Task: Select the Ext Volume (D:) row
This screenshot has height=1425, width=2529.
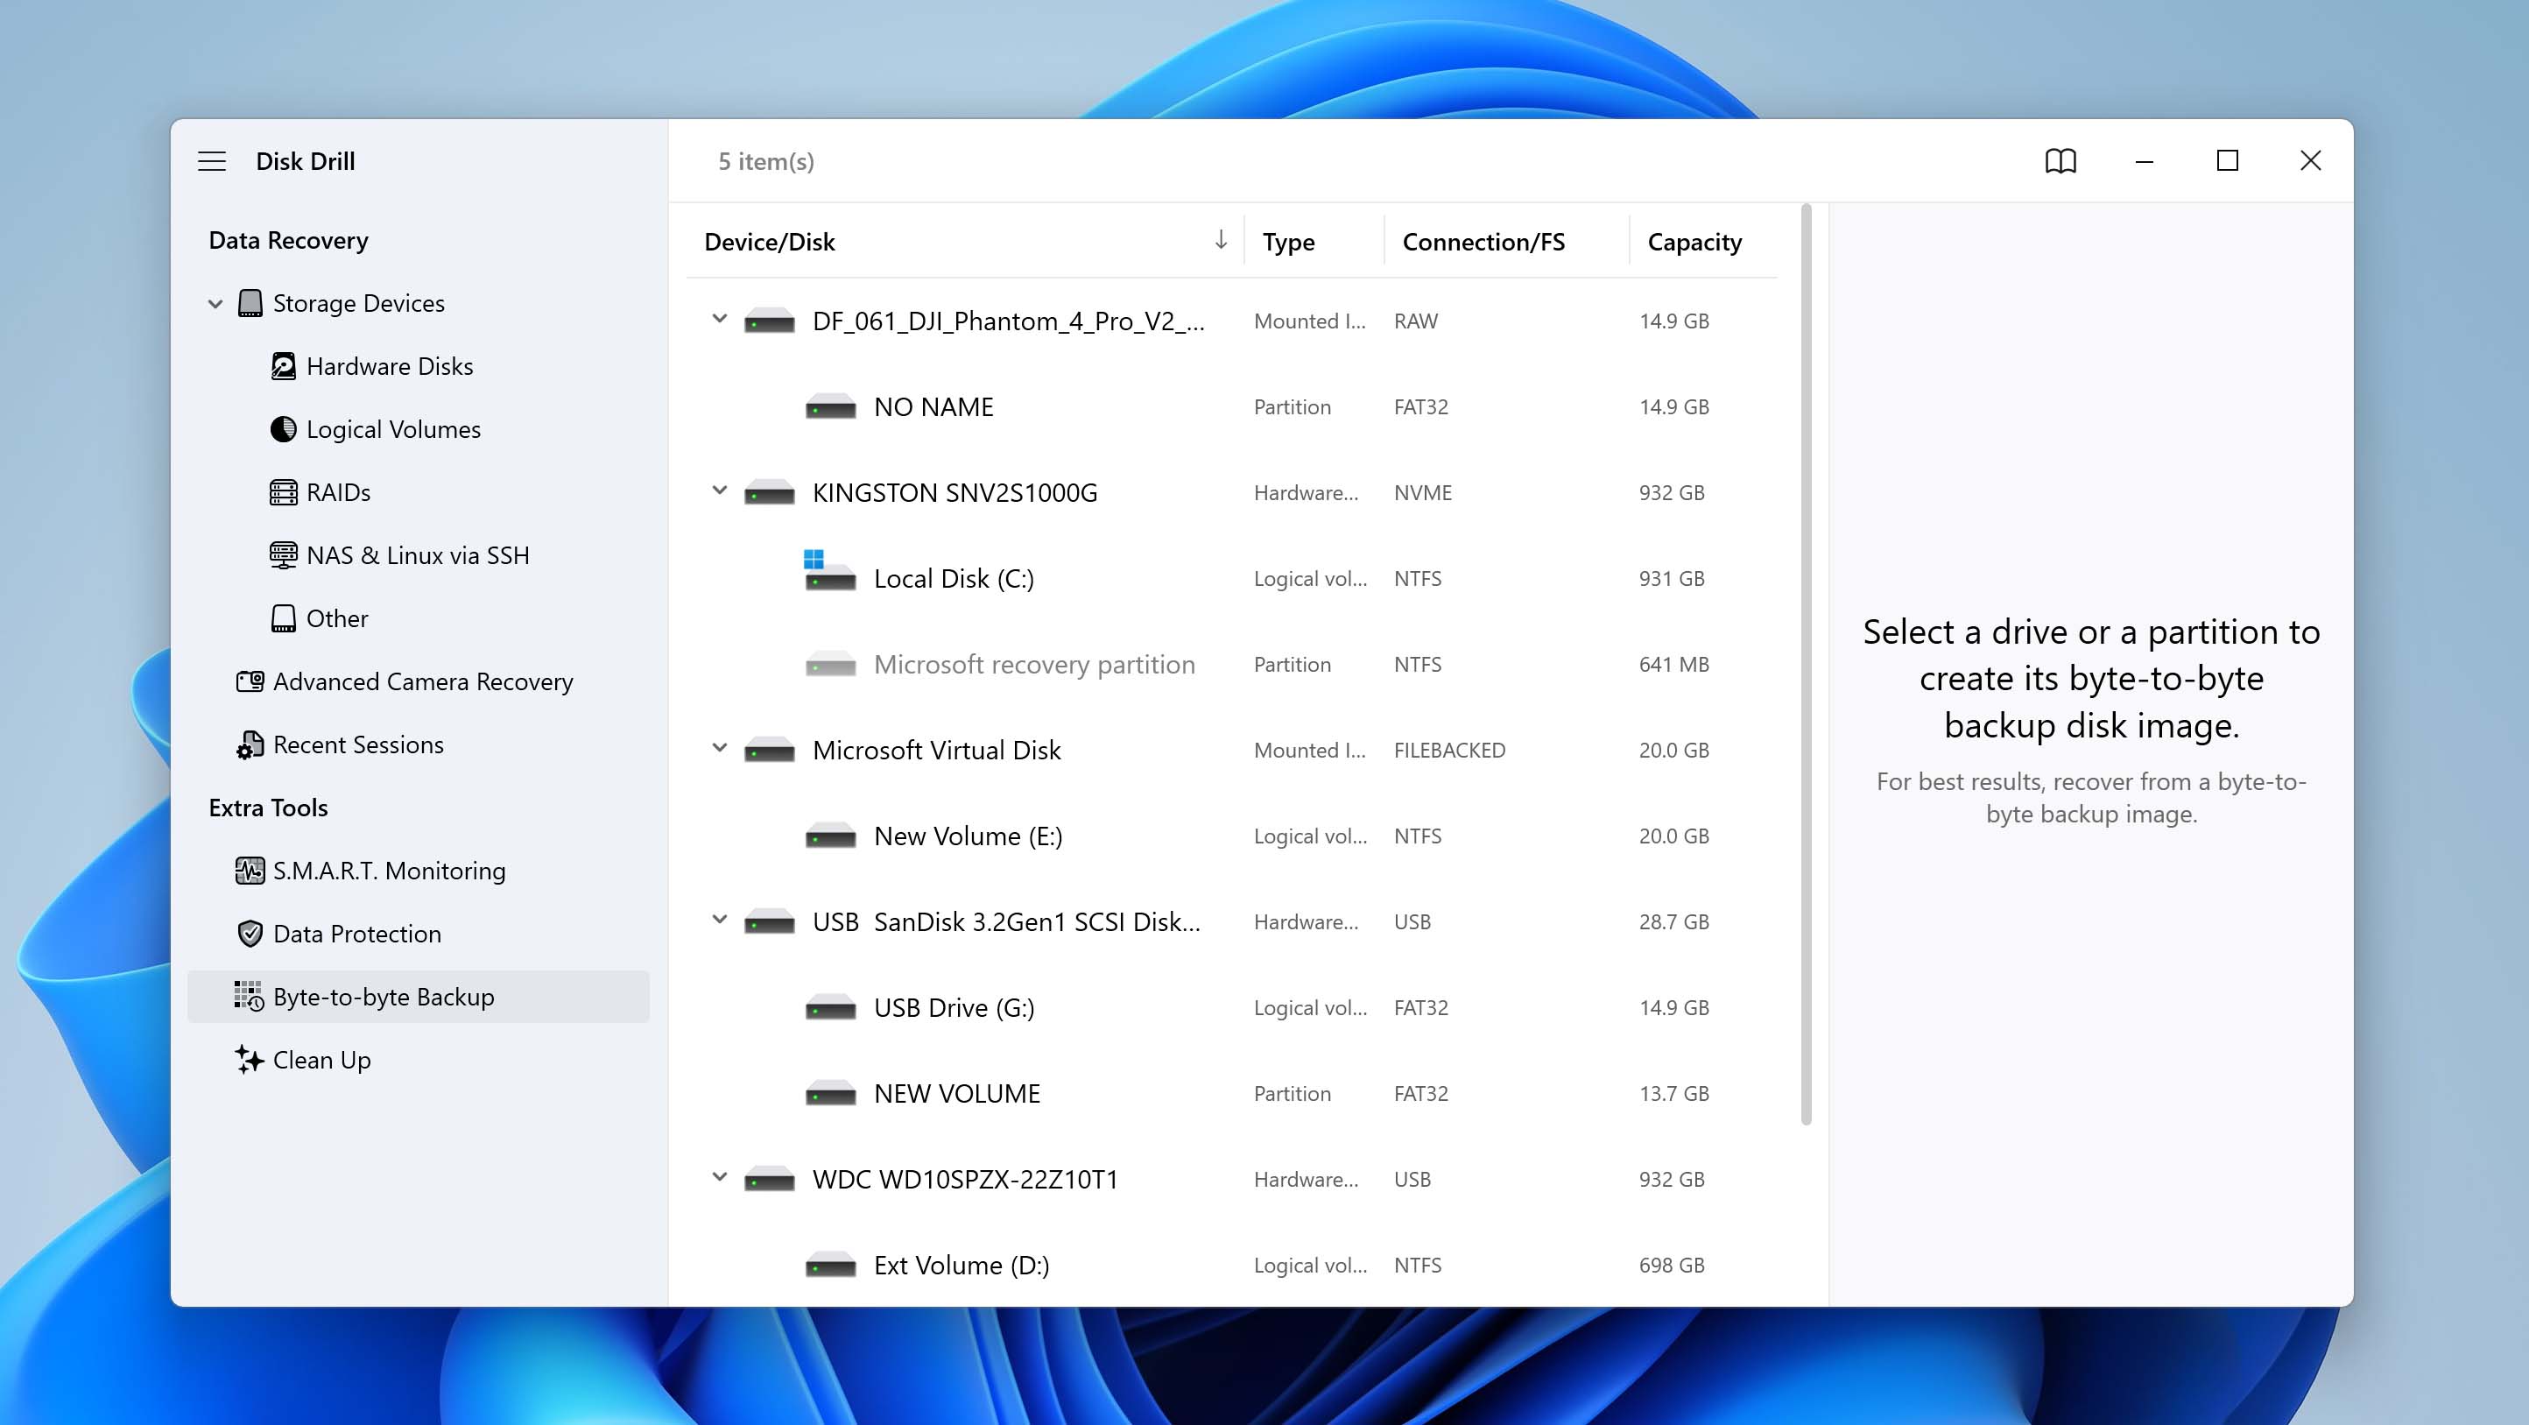Action: (x=1232, y=1266)
